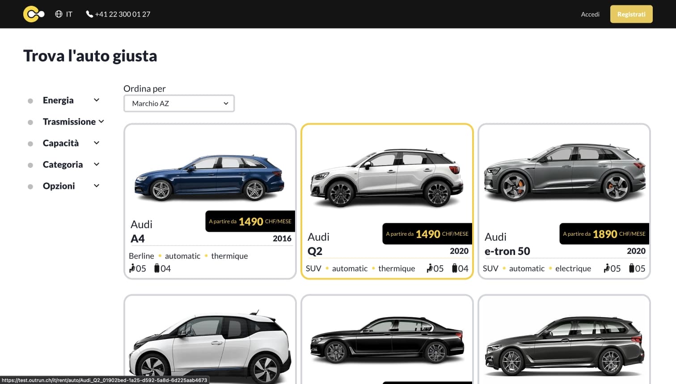Screen dimensions: 676x384
Task: Expand the Categoria filter chevron
Action: pos(97,164)
